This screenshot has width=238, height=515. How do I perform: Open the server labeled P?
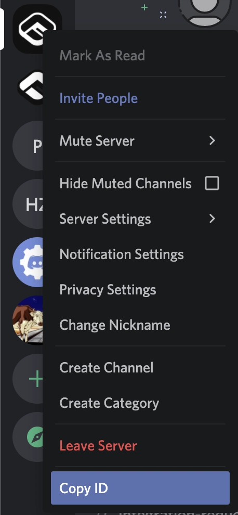28,146
